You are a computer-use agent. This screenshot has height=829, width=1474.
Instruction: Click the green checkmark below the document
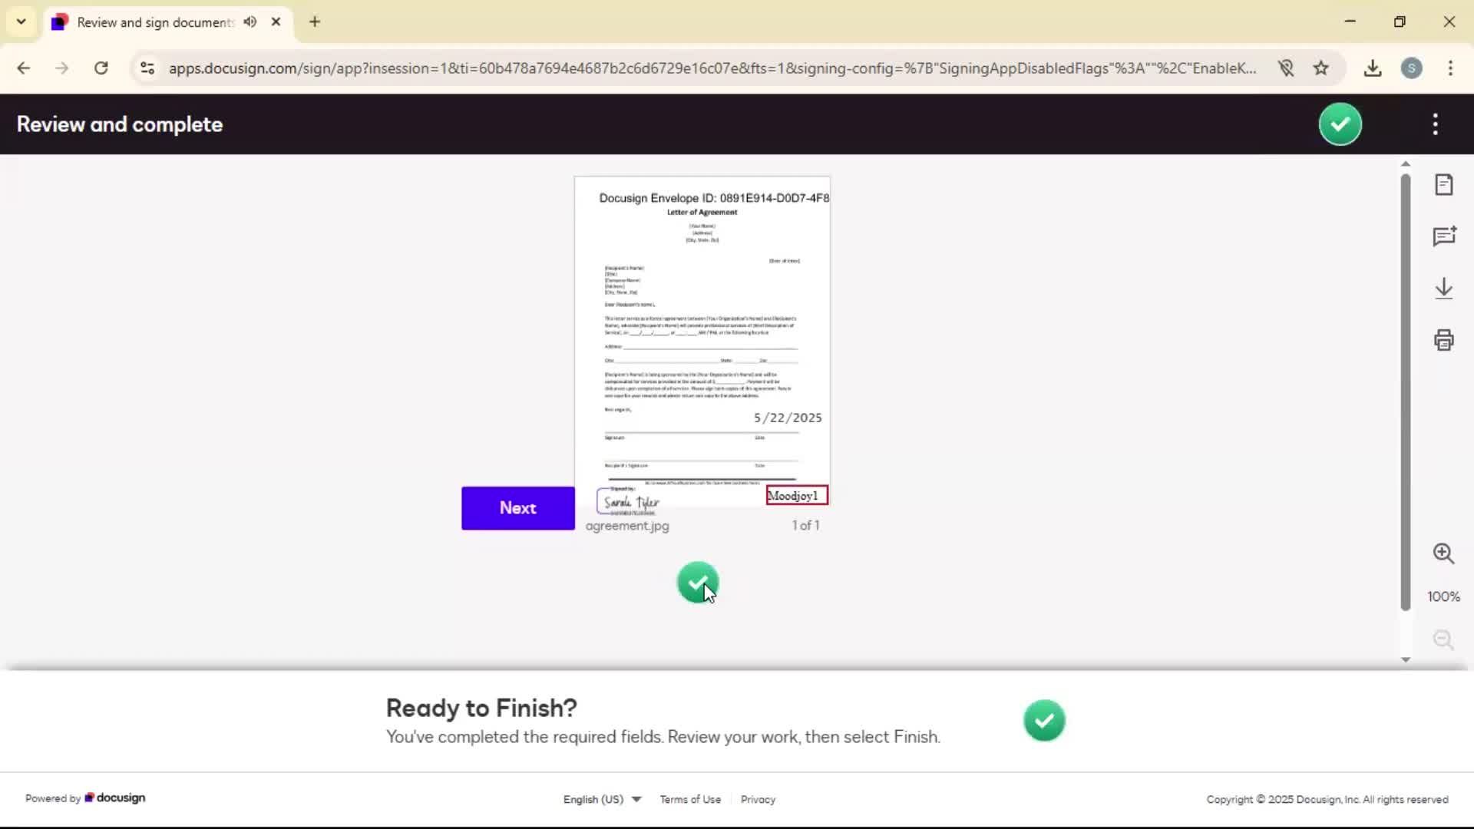pos(697,583)
